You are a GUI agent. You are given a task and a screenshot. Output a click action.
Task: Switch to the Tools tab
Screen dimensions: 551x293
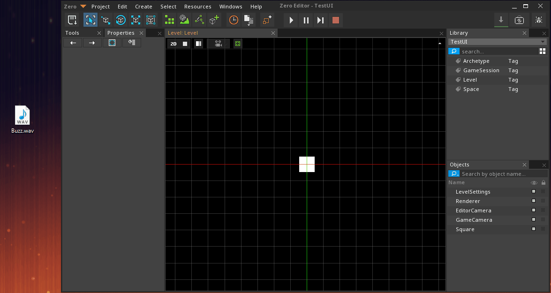[x=73, y=33]
